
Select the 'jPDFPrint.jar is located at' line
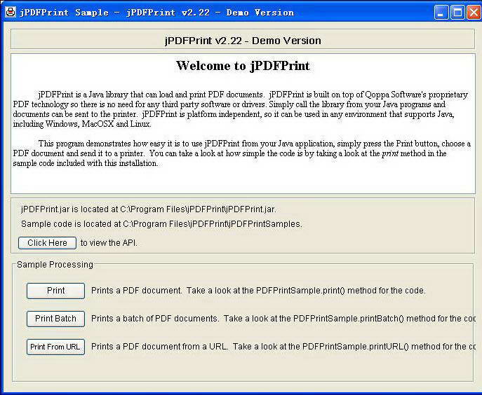coord(149,209)
